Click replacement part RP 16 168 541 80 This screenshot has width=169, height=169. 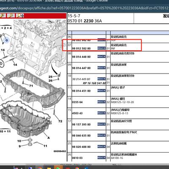click(94, 83)
